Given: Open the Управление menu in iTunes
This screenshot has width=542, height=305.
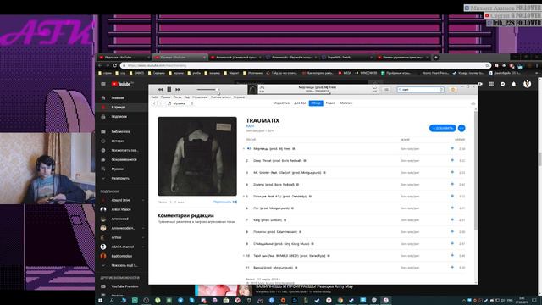Looking at the screenshot, I should point(200,97).
